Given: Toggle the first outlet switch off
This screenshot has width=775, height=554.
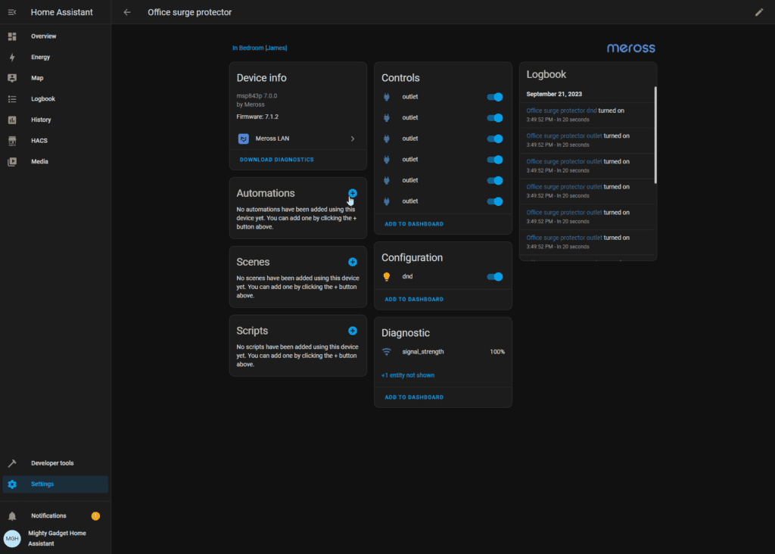Looking at the screenshot, I should click(494, 97).
